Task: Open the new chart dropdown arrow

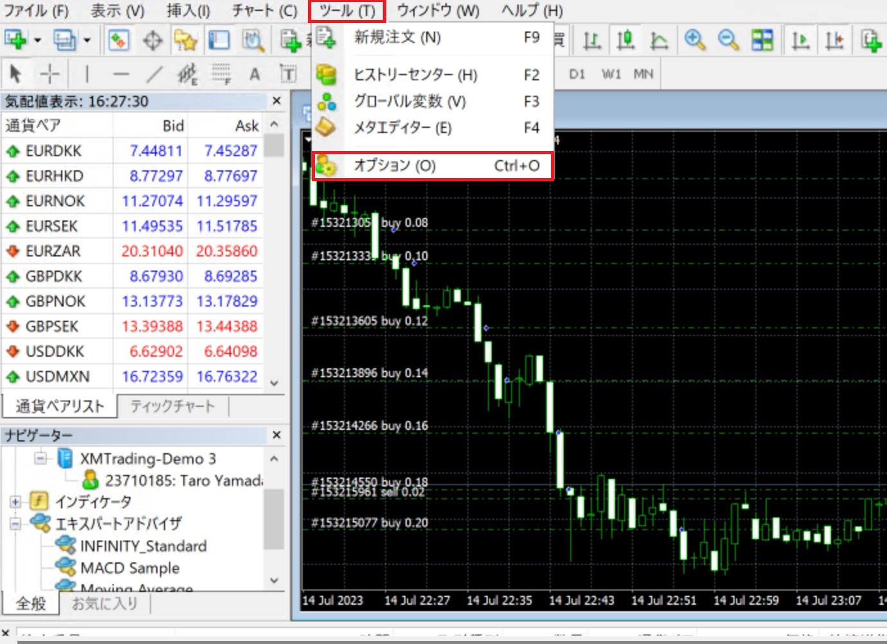Action: click(x=37, y=40)
